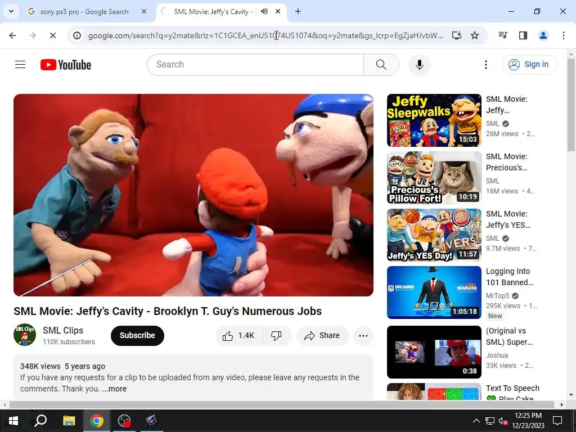
Task: Open Jeffy's YES Day video thumbnail
Action: click(434, 235)
